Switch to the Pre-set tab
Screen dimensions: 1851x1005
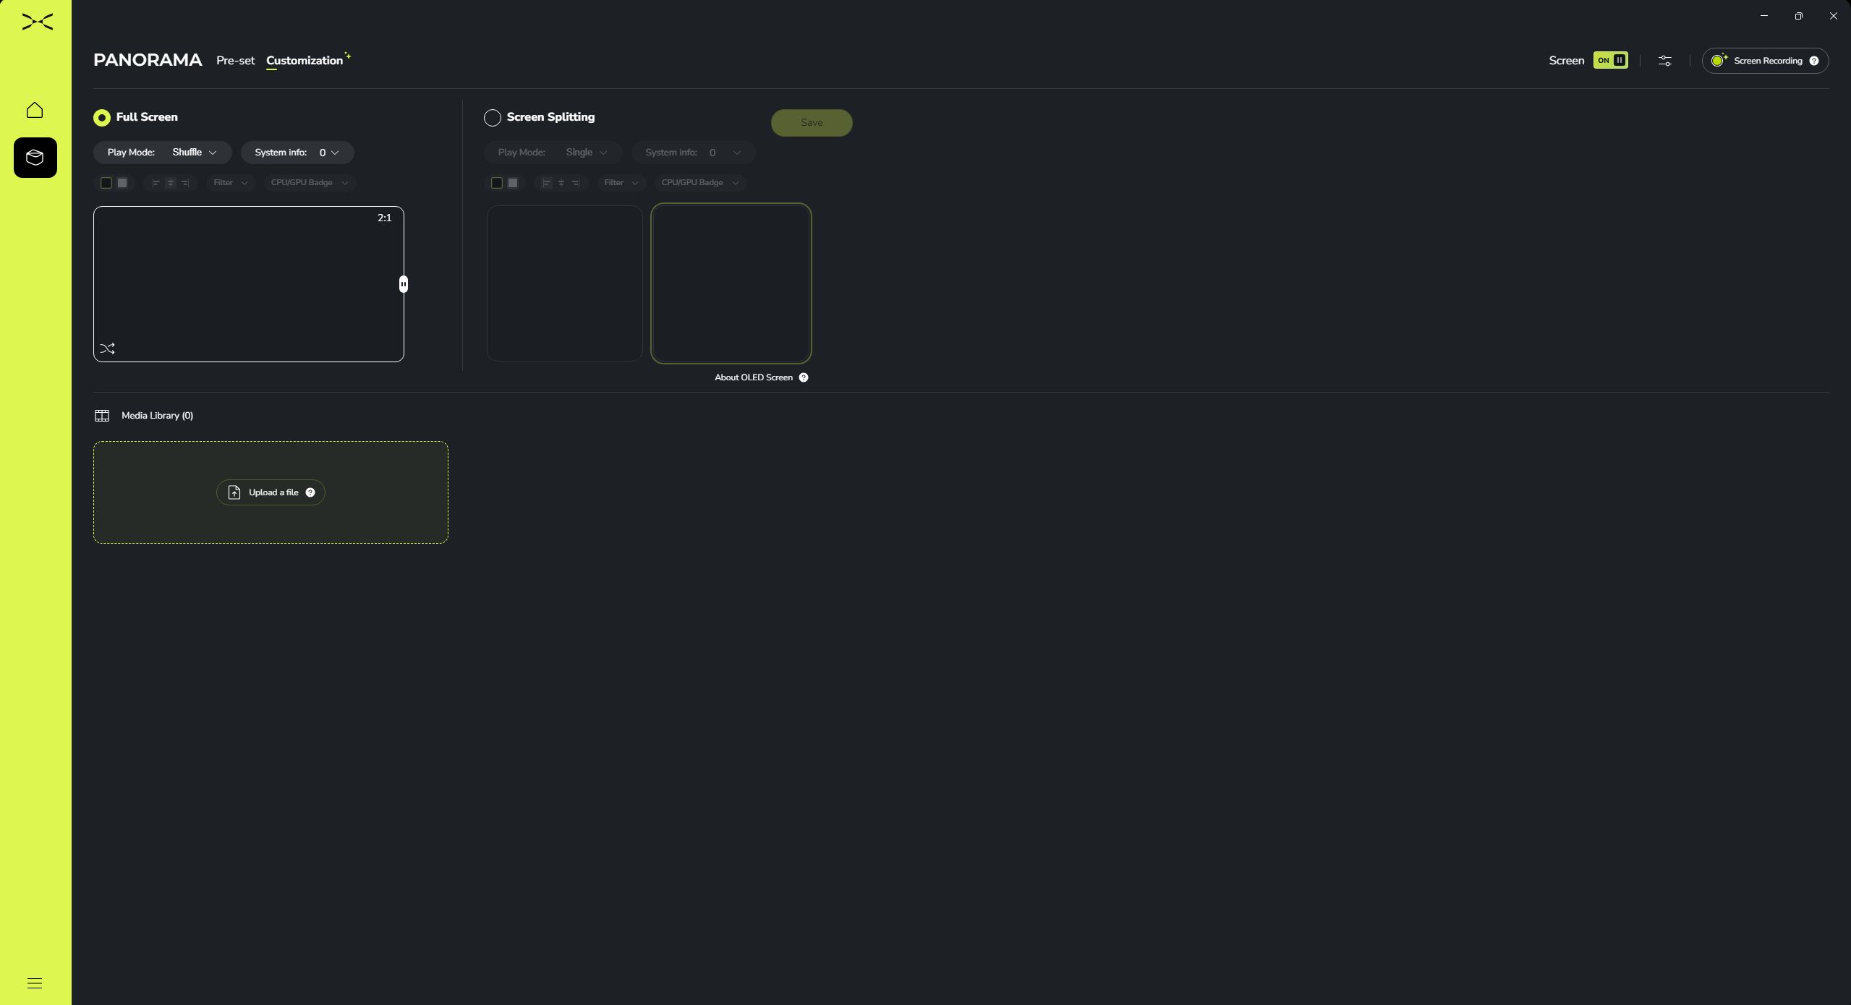(x=235, y=61)
